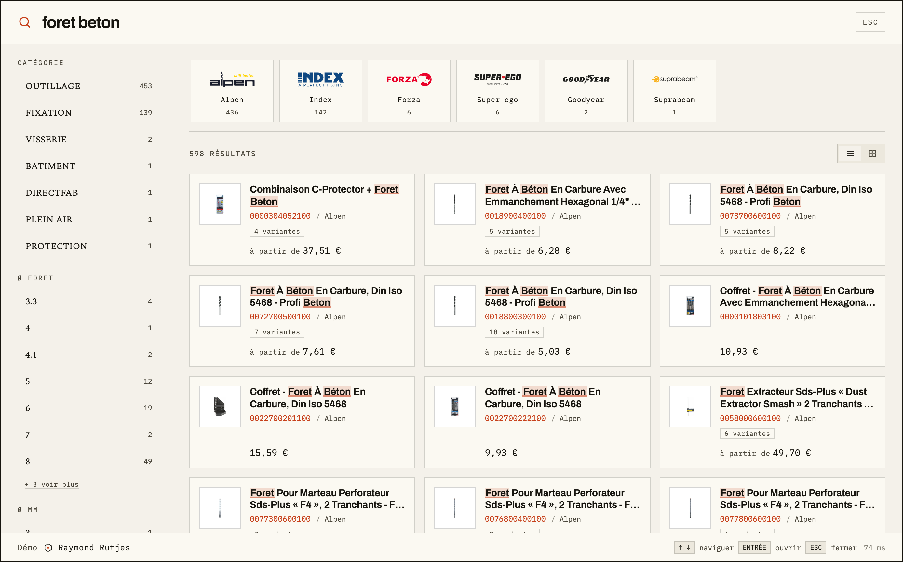This screenshot has height=562, width=903.
Task: Click the 'Raymond Rutjes' footer name
Action: 94,547
